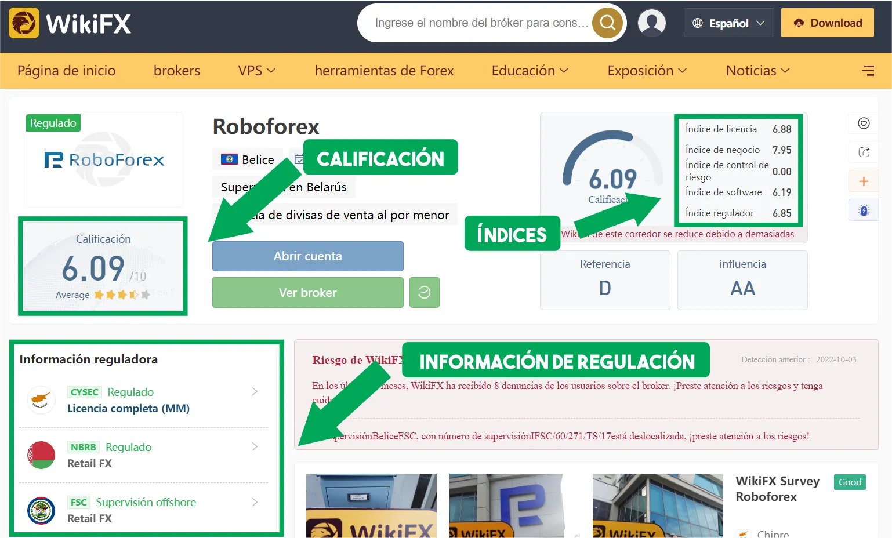This screenshot has width=892, height=538.
Task: Click in the broker search field
Action: click(481, 23)
